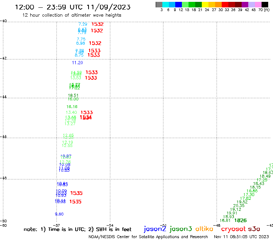Click the legend scale number 24

click(207, 10)
